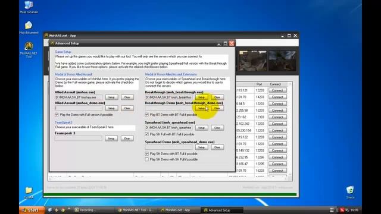The width and height of the screenshot is (381, 214).
Task: Focus the Allied Assault mohaa.exe path field
Action: 79,97
